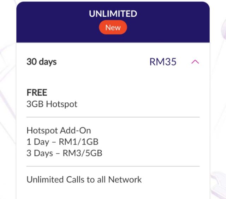Viewport: 226px width, 199px height.
Task: Select the UNLIMITED plan heading
Action: 113,14
